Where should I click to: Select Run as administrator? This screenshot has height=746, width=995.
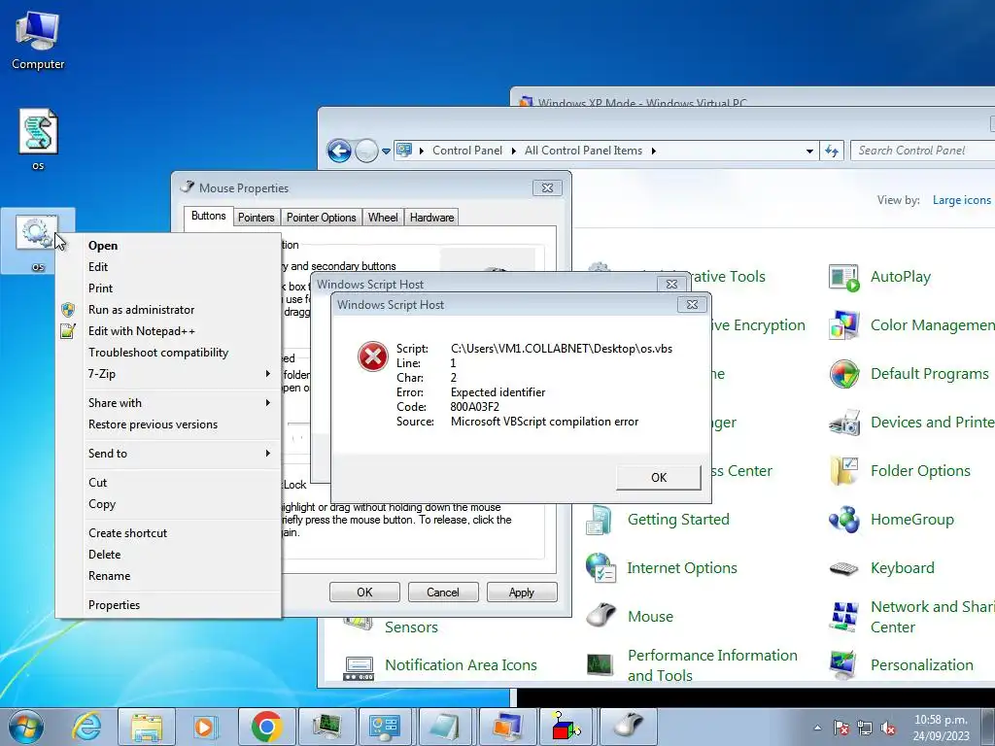(168, 310)
